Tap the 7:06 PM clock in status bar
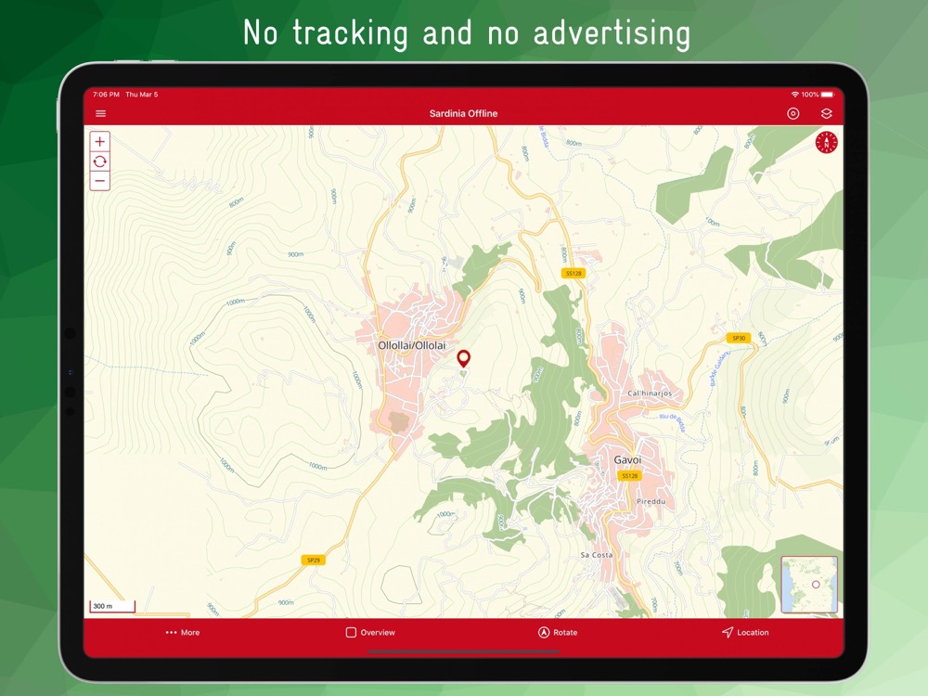 pos(106,95)
